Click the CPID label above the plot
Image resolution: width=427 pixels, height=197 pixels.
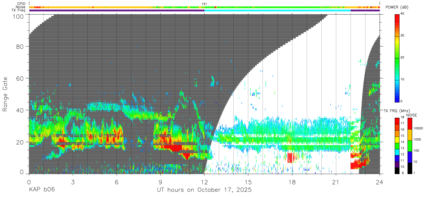[22, 4]
